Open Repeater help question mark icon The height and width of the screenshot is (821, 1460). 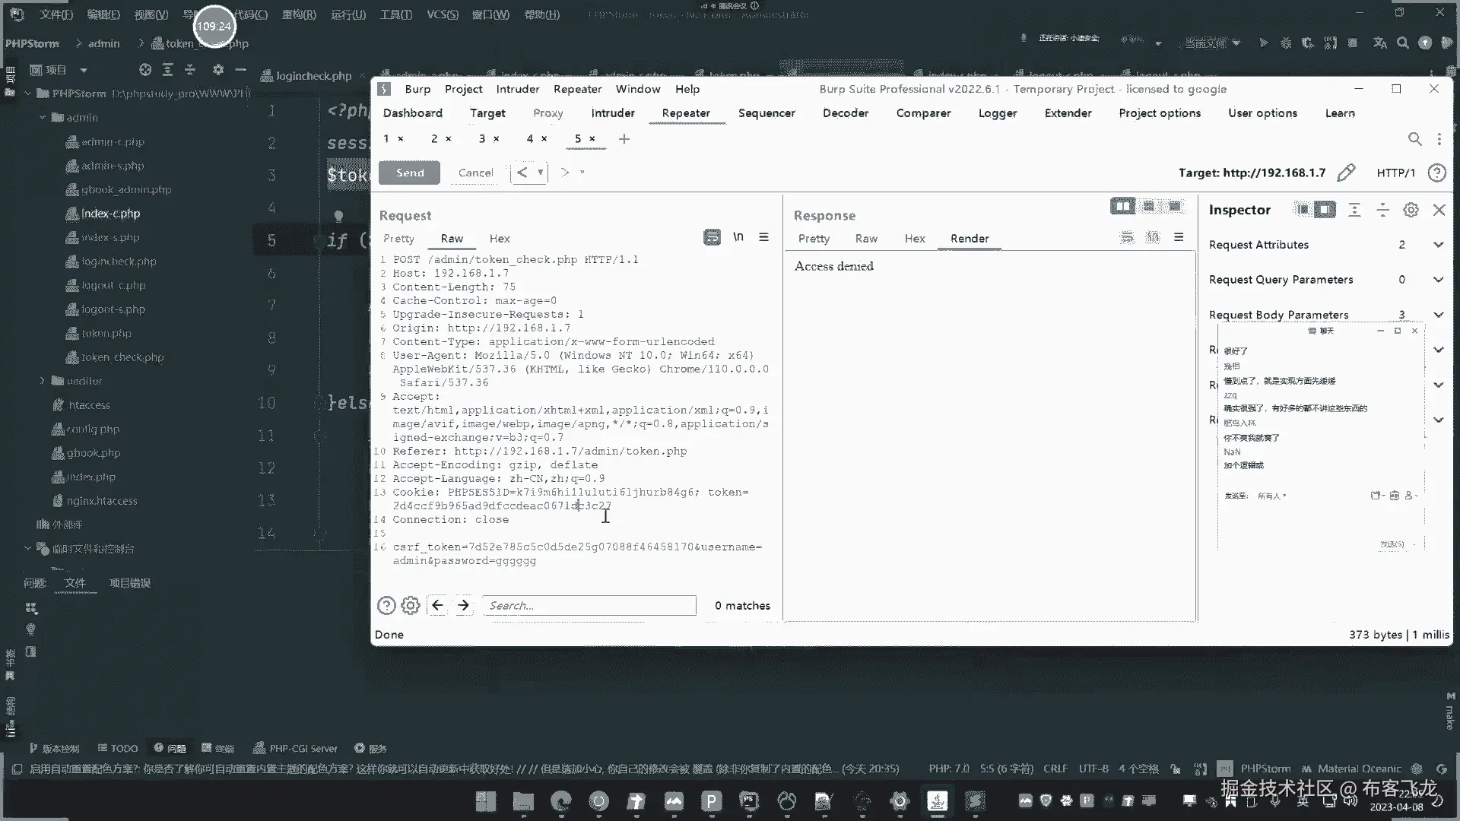1436,173
